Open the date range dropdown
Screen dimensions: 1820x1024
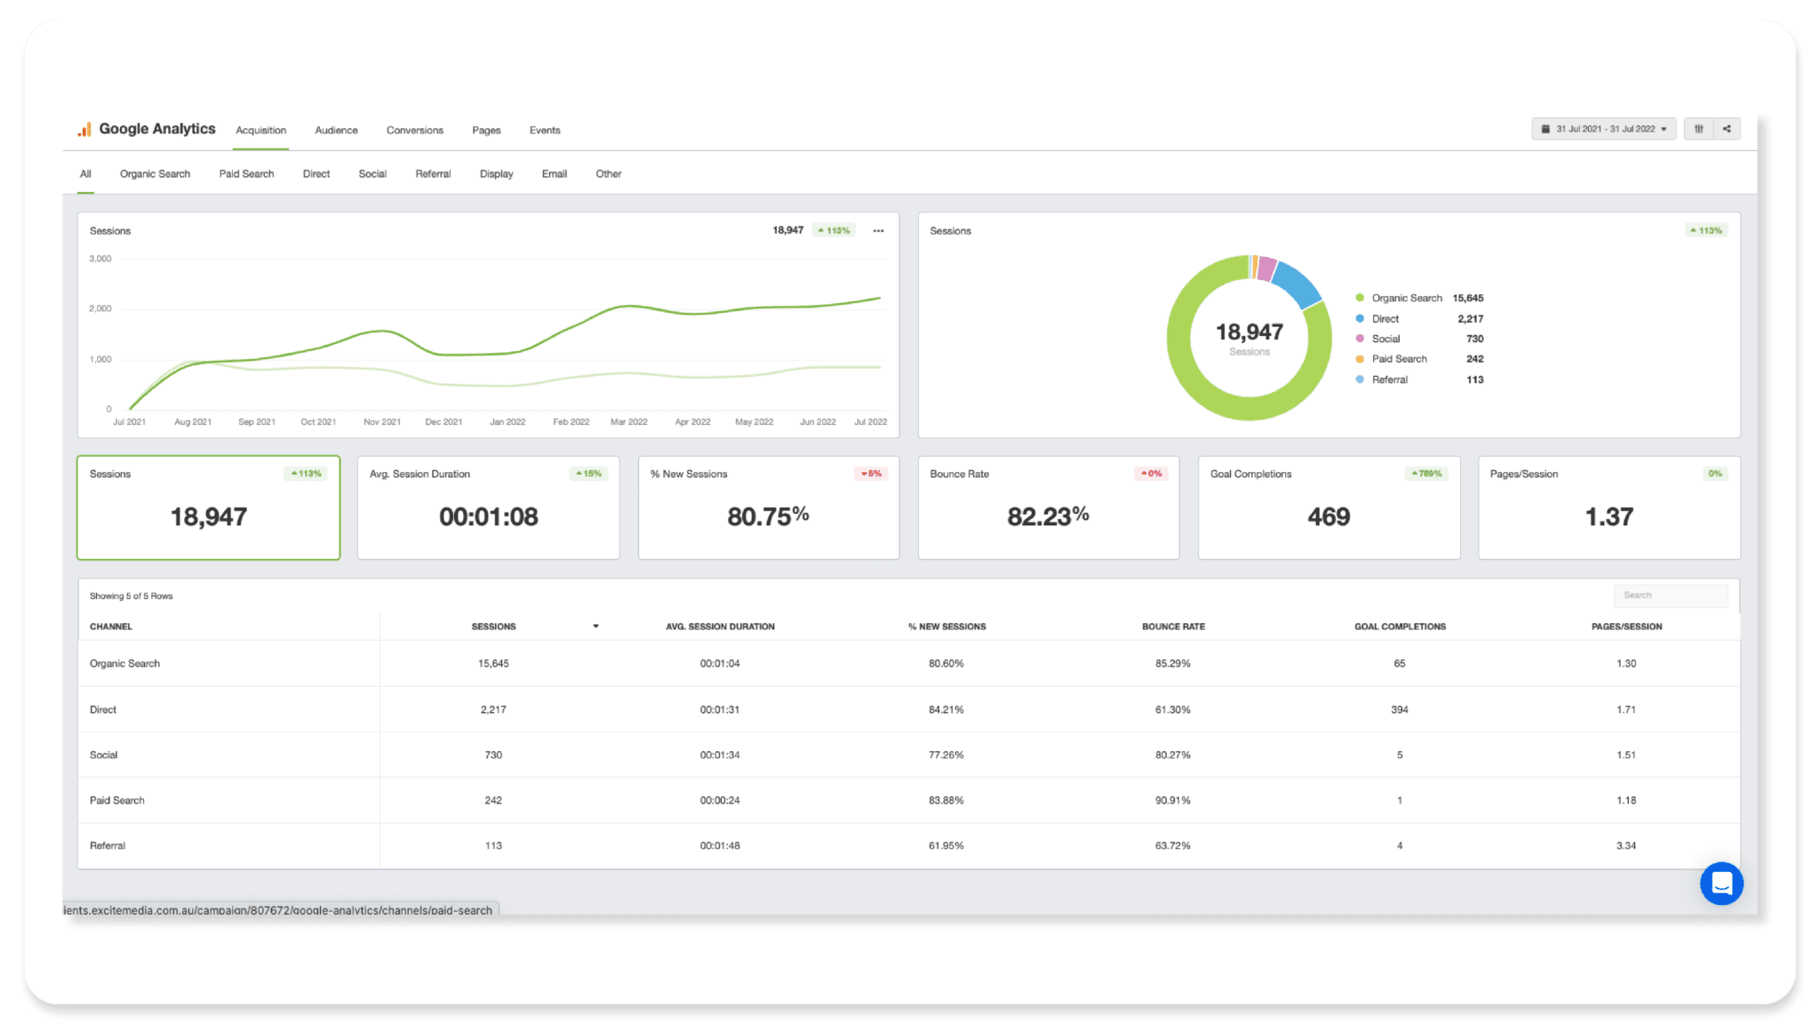click(x=1603, y=129)
